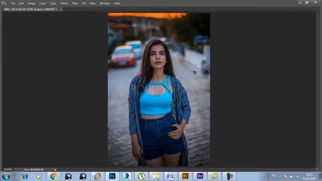The height and width of the screenshot is (181, 322).
Task: Open the Sticky Notes taskbar icon
Action: (214, 176)
